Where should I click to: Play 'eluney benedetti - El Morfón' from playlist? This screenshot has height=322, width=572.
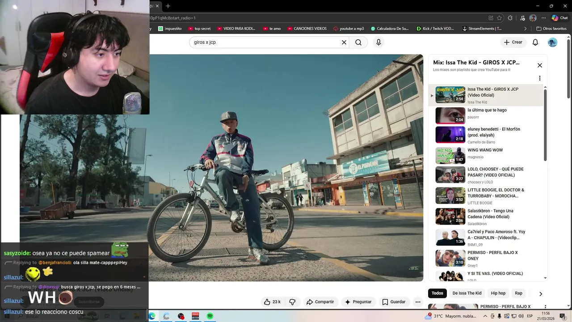pos(486,135)
